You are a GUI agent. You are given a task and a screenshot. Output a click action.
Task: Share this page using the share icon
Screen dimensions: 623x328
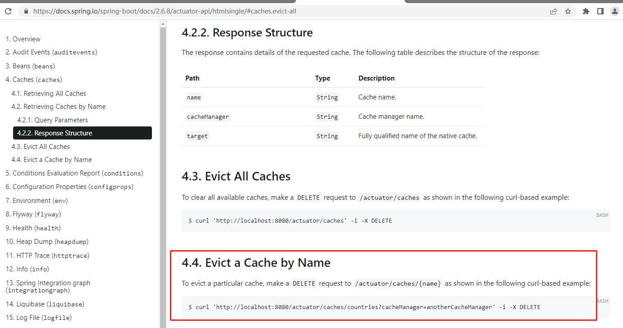click(554, 11)
